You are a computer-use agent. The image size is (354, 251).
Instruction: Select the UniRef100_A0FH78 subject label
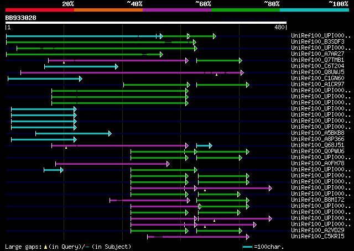click(x=317, y=164)
